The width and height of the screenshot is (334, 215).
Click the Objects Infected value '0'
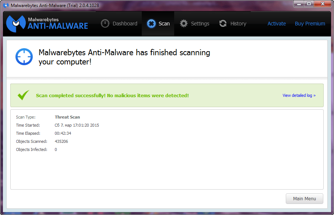tap(56, 149)
